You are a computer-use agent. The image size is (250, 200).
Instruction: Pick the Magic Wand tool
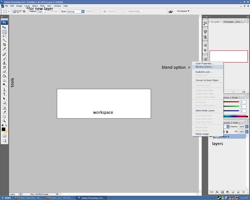[4, 40]
